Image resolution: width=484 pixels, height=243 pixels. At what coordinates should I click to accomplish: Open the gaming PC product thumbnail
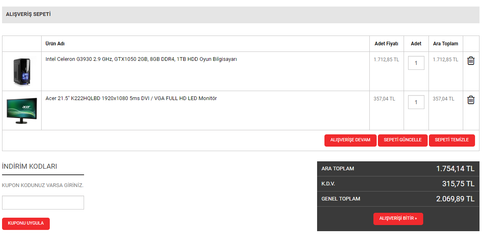[22, 71]
